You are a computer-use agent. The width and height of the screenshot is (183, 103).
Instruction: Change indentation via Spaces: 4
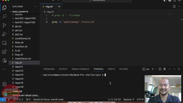pos(129,100)
